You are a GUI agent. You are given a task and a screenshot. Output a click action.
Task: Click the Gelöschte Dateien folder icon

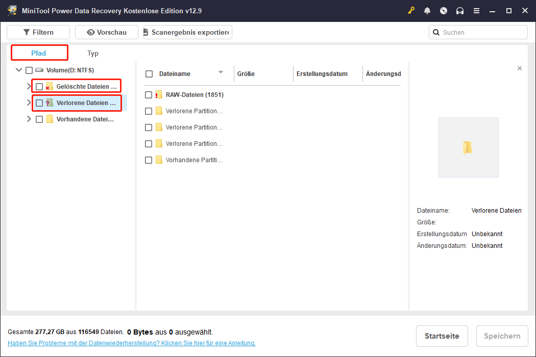point(49,86)
